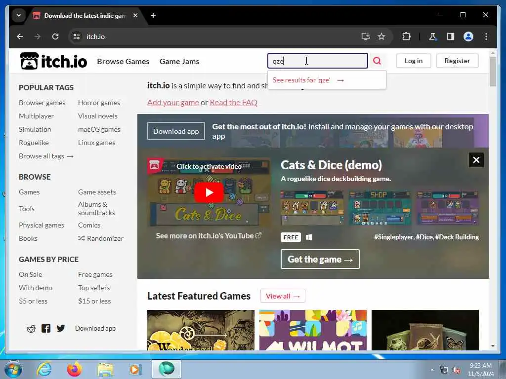Bookmark this page with the star icon

tap(381, 37)
